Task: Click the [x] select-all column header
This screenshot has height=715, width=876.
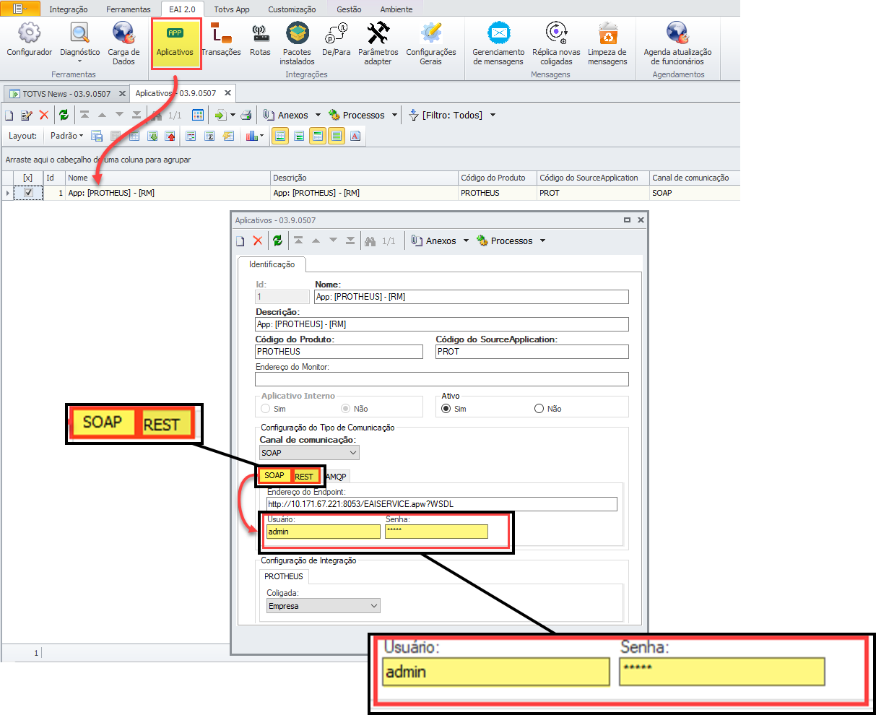Action: pos(28,178)
